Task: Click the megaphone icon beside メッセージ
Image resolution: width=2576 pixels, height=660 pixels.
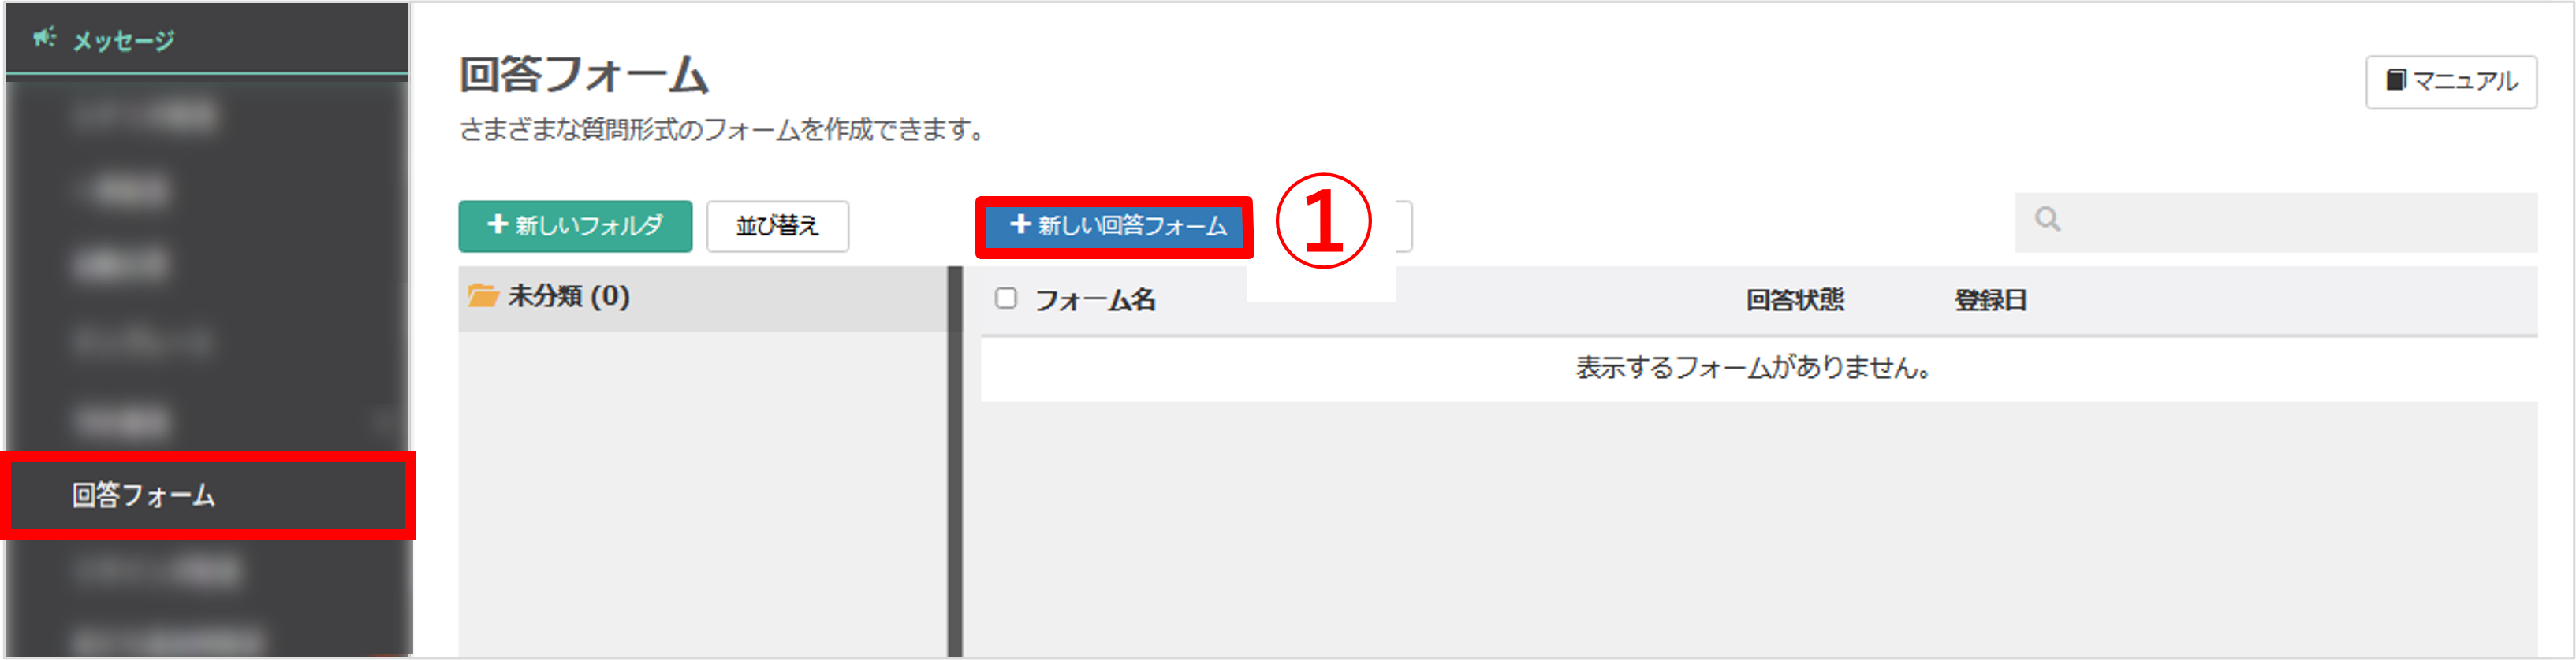Action: pos(43,38)
